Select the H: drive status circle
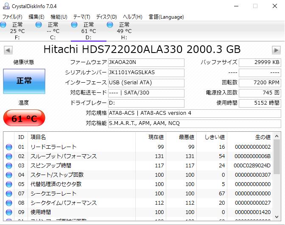 [110, 25]
